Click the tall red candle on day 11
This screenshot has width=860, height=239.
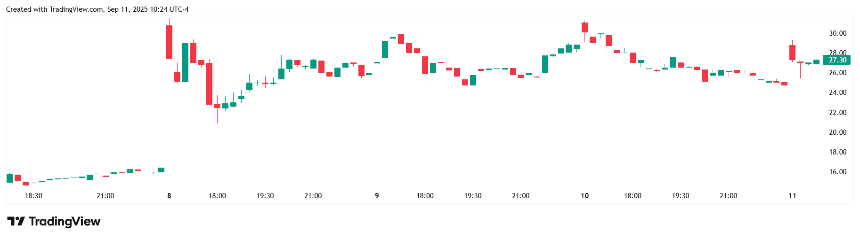tap(792, 52)
